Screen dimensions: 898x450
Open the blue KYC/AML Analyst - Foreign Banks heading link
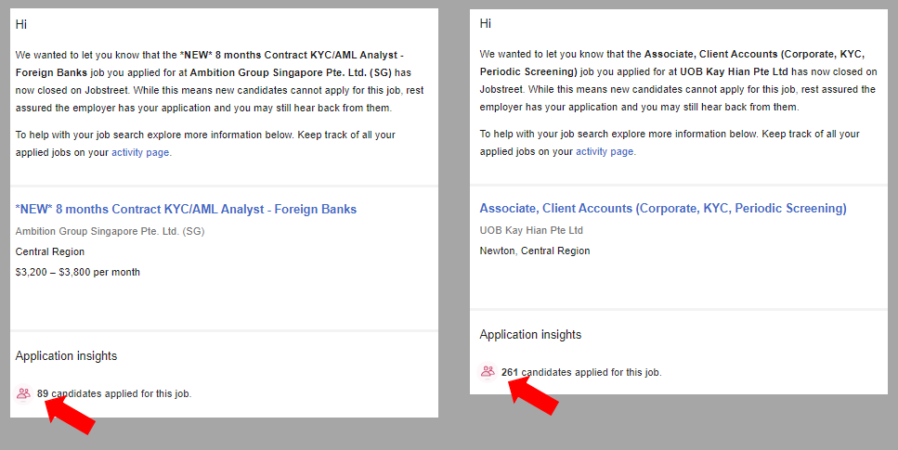(186, 210)
